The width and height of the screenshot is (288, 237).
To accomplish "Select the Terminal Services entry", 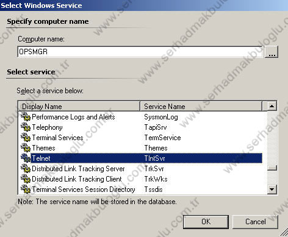I will click(57, 138).
